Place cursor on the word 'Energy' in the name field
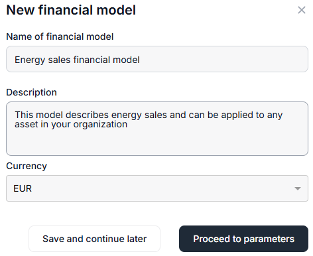 click(30, 60)
